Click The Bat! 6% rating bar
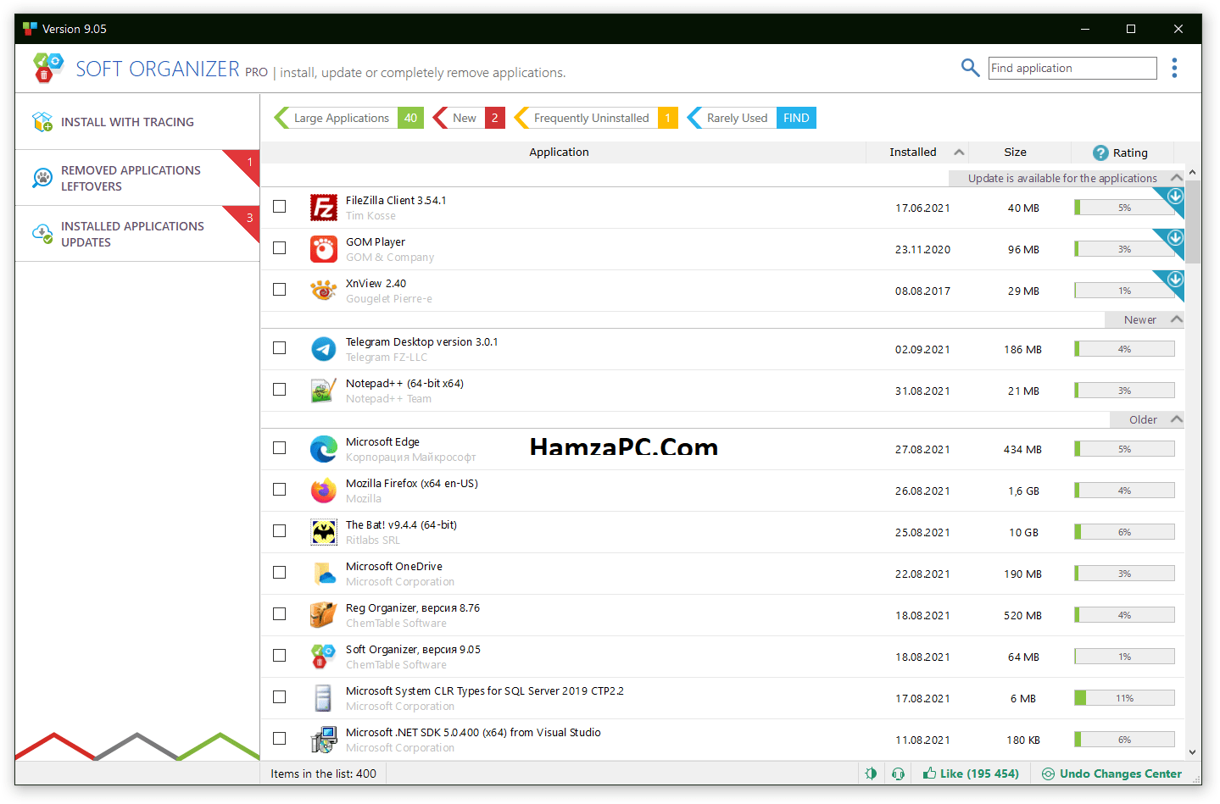 1124,532
